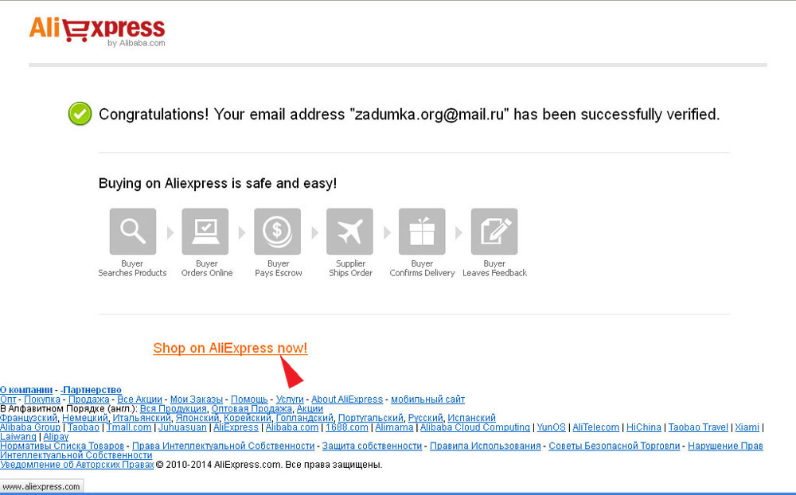Open the About AliExpress link
Viewport: 796px width, 495px height.
pyautogui.click(x=347, y=400)
